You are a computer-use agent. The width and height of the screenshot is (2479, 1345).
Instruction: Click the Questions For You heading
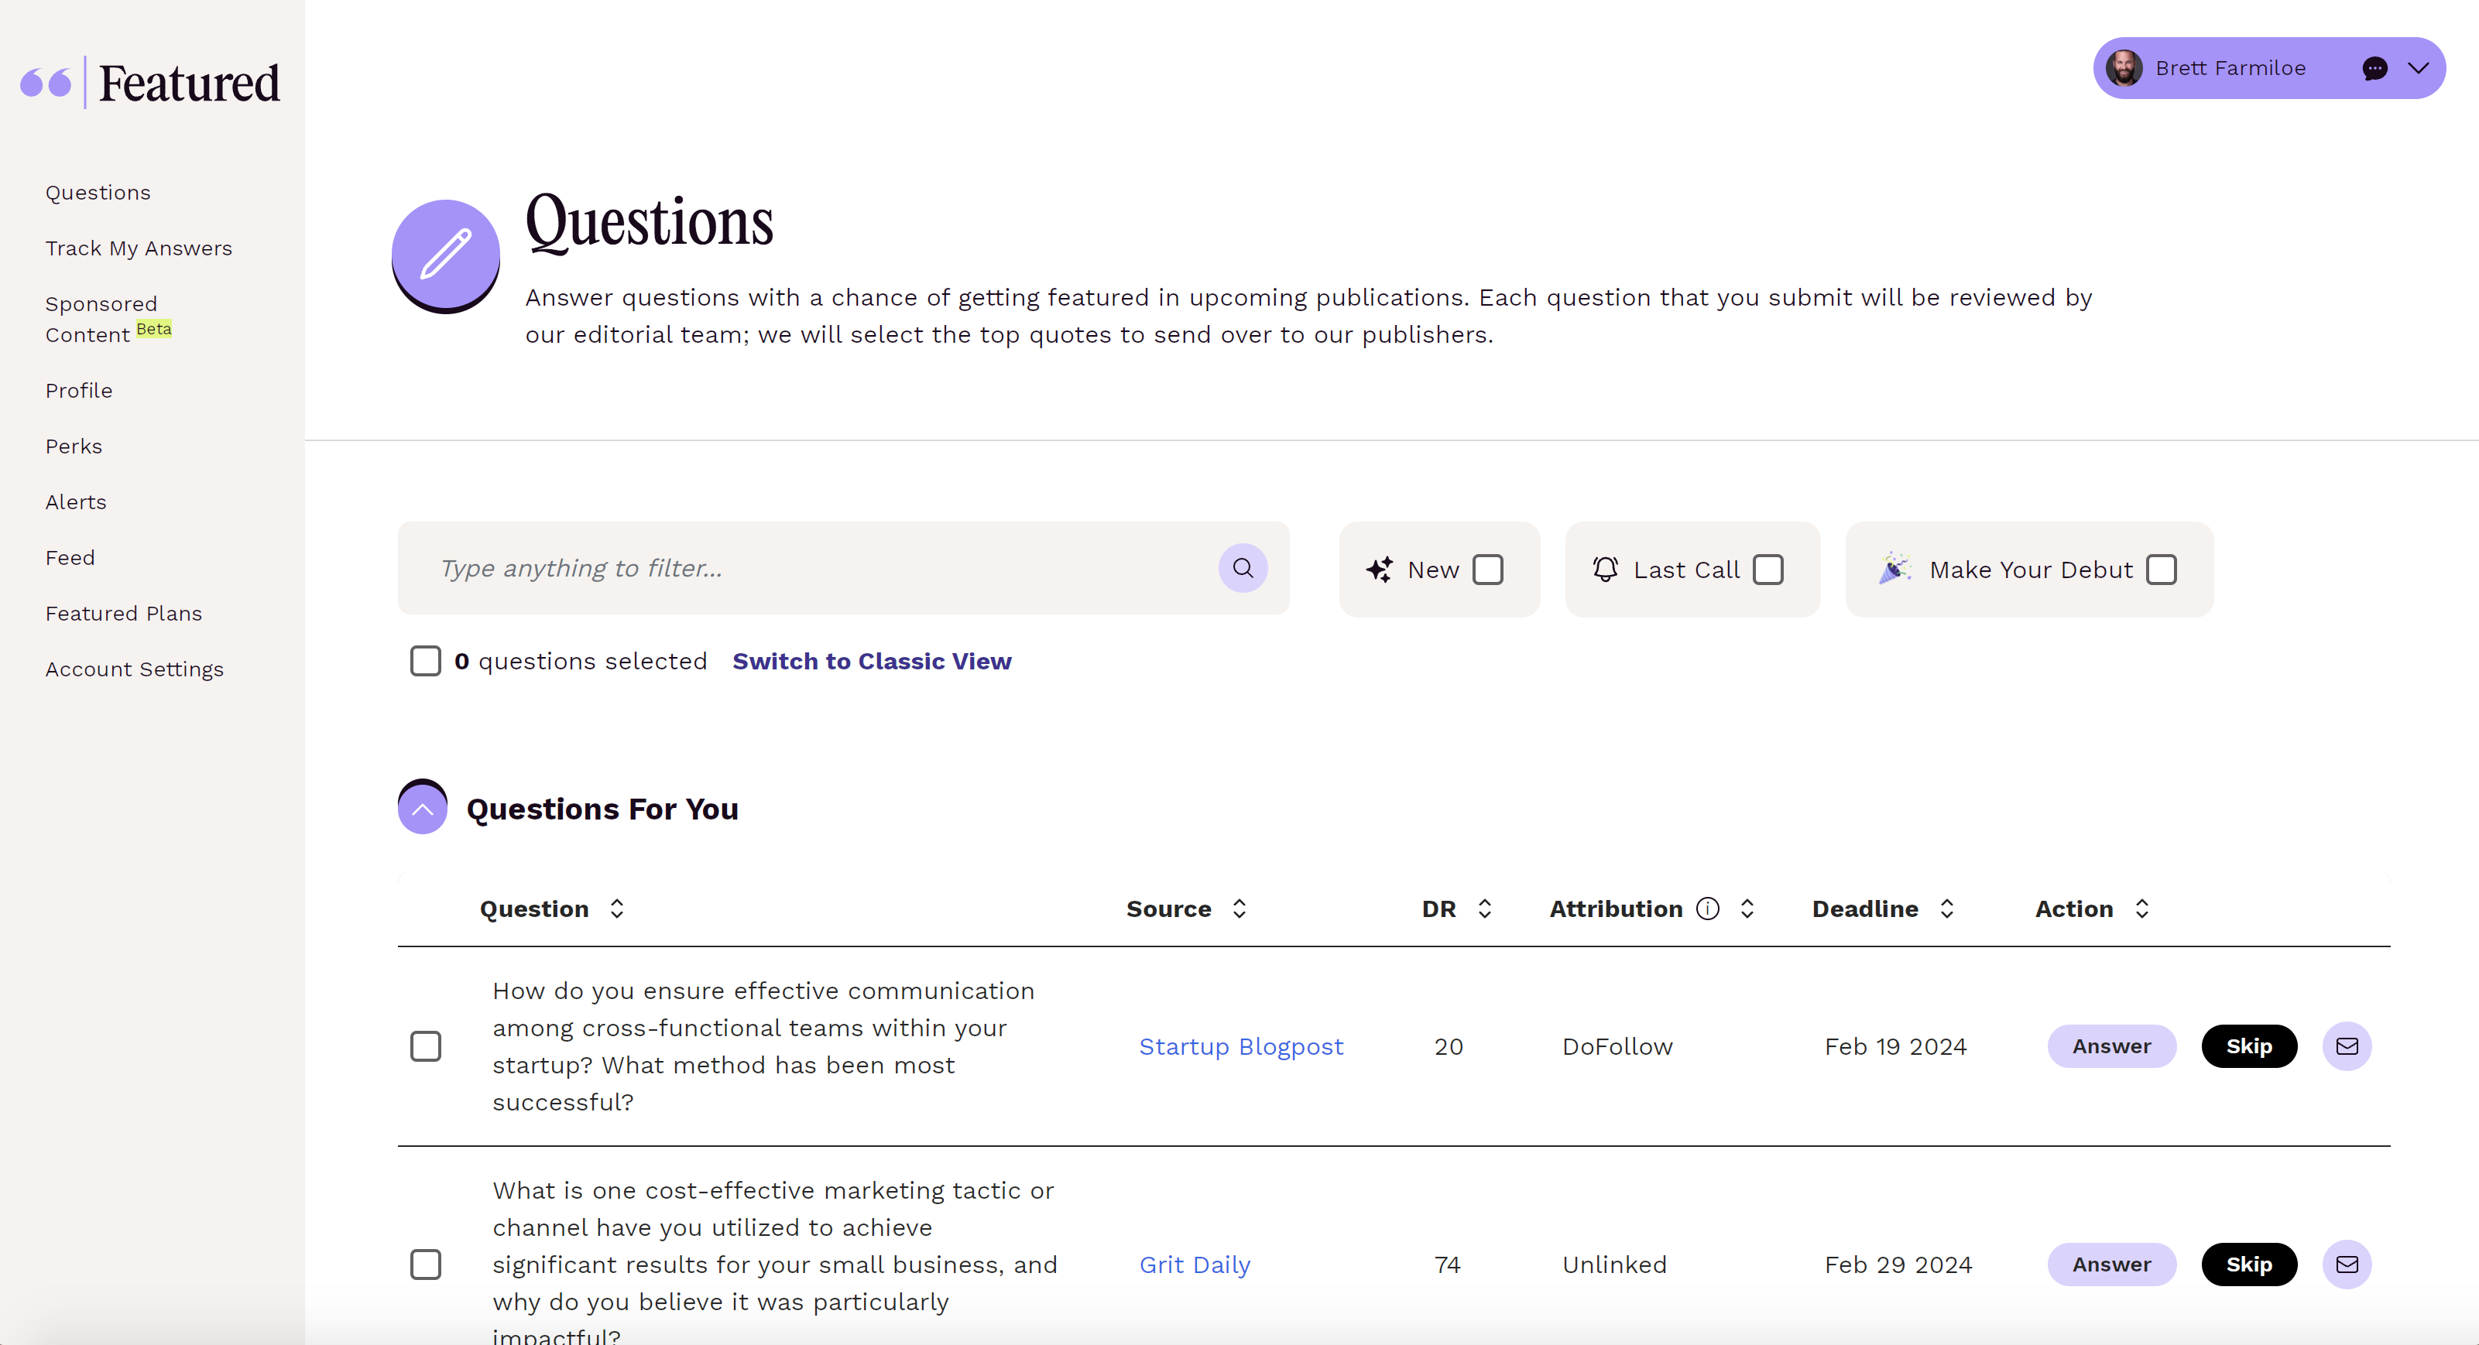[x=602, y=808]
